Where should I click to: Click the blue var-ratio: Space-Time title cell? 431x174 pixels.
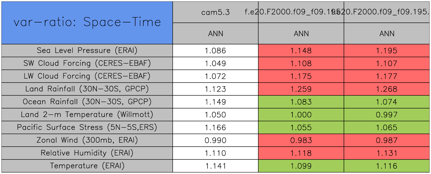[x=87, y=22]
